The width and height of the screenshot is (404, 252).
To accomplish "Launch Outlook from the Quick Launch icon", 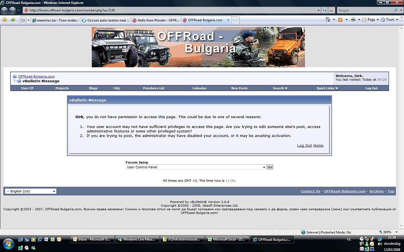I will click(x=59, y=239).
